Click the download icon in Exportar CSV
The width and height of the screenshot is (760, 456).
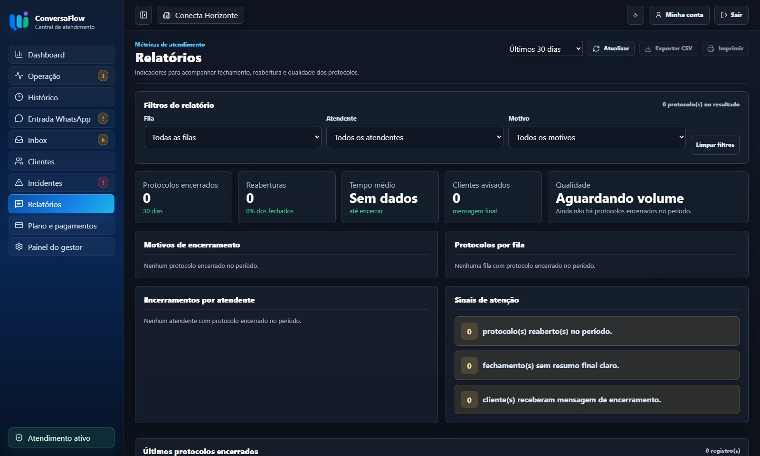(648, 48)
